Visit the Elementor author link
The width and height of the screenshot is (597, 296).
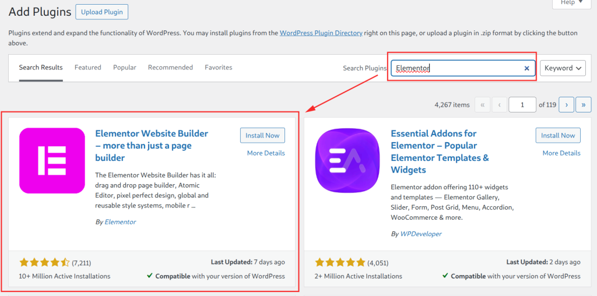click(120, 222)
